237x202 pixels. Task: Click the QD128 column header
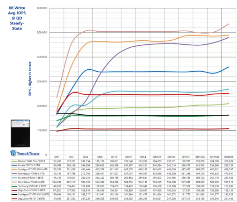tap(157, 157)
